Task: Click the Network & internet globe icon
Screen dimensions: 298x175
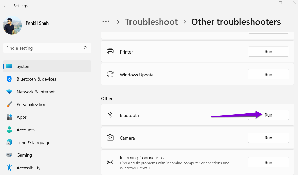Action: [x=9, y=92]
